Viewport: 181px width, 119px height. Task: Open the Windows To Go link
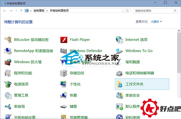(139, 51)
